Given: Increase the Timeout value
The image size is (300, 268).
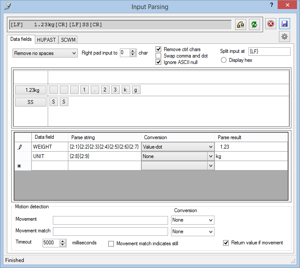Looking at the screenshot, I should tap(63, 241).
